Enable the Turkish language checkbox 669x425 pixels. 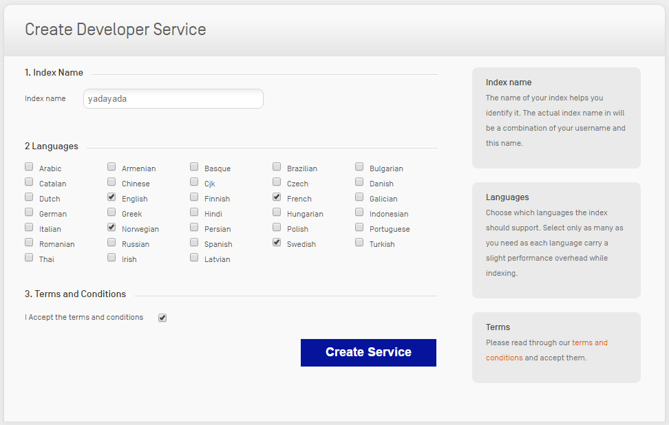359,242
